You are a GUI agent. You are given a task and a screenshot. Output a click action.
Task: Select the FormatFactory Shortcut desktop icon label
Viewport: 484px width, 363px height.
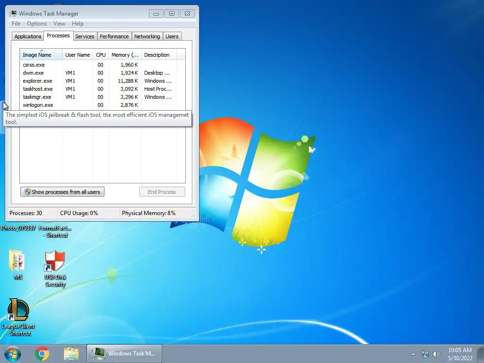point(55,231)
